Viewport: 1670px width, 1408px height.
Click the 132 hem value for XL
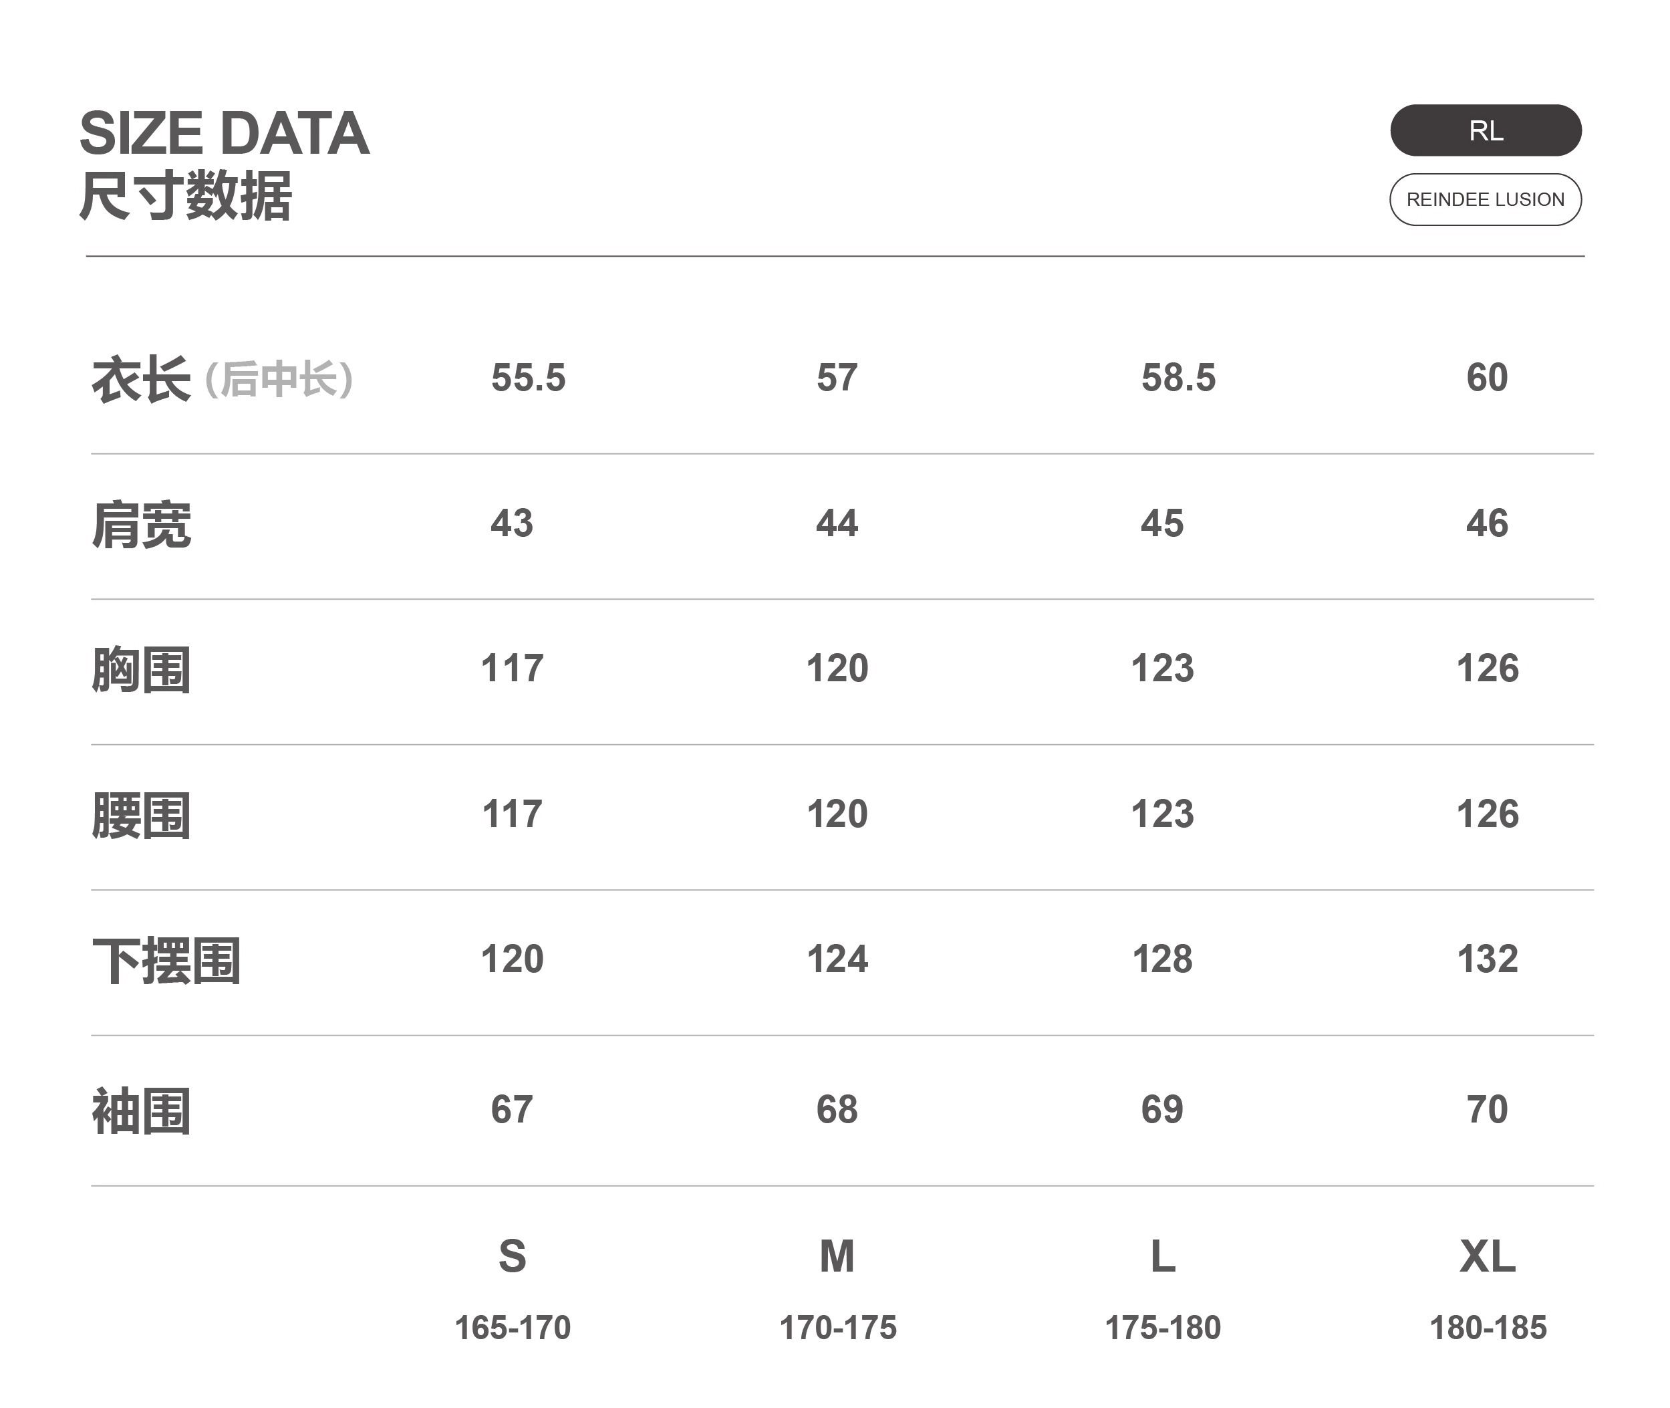click(x=1488, y=959)
